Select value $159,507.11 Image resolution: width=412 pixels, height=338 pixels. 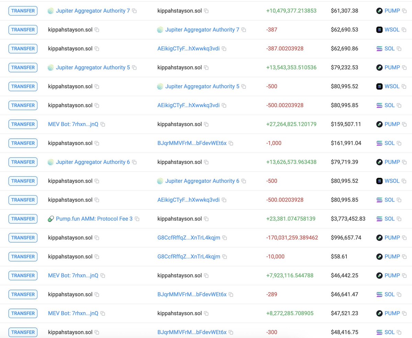click(x=346, y=124)
